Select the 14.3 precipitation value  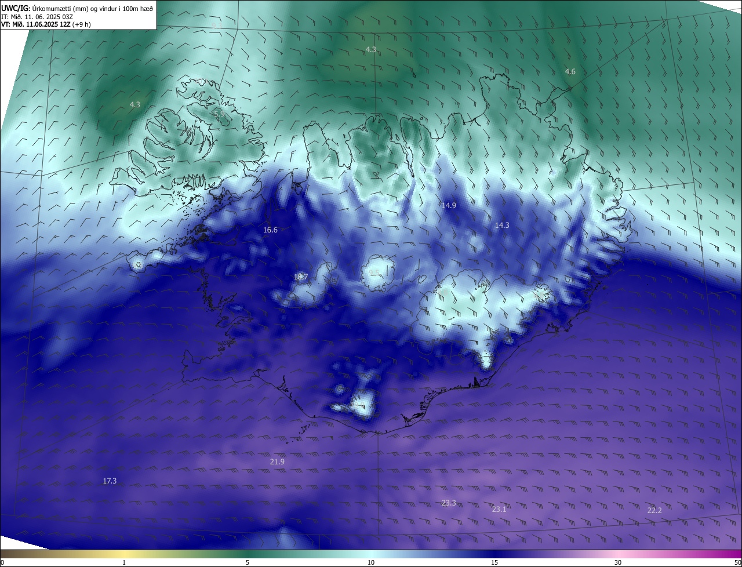502,225
